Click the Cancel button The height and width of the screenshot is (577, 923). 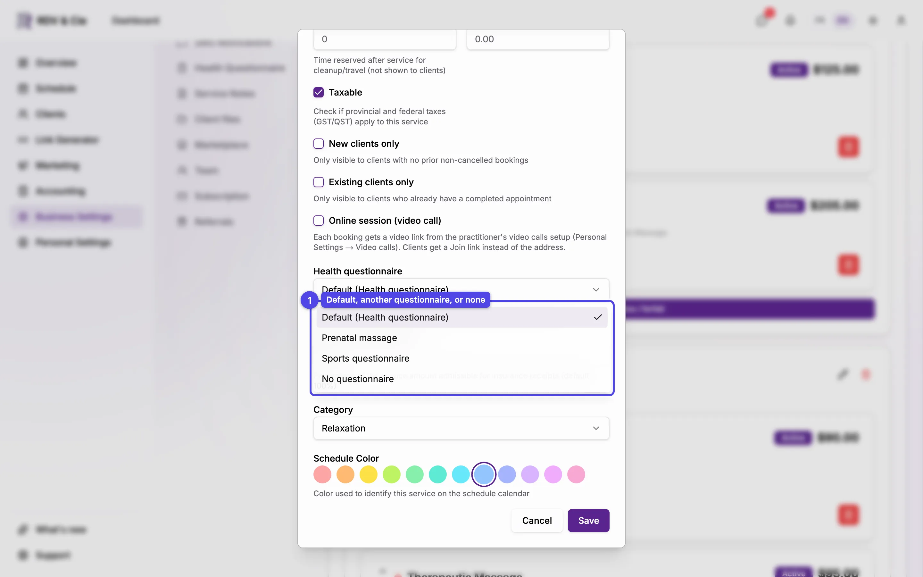tap(536, 521)
